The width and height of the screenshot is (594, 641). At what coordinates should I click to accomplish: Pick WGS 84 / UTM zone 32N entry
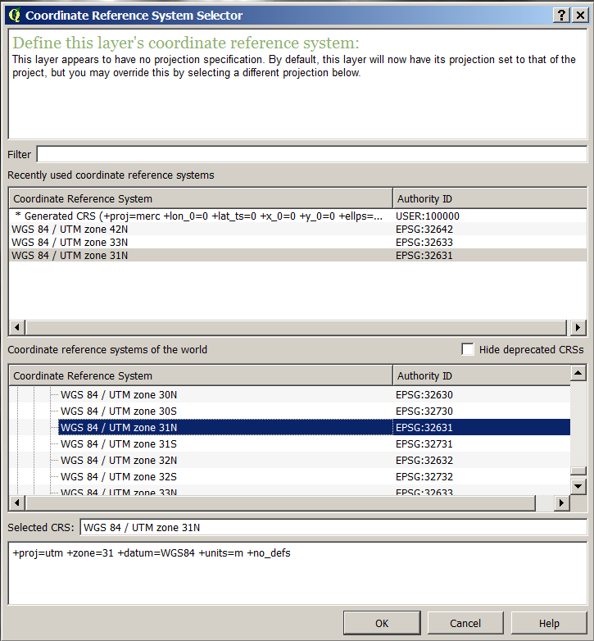coord(119,460)
